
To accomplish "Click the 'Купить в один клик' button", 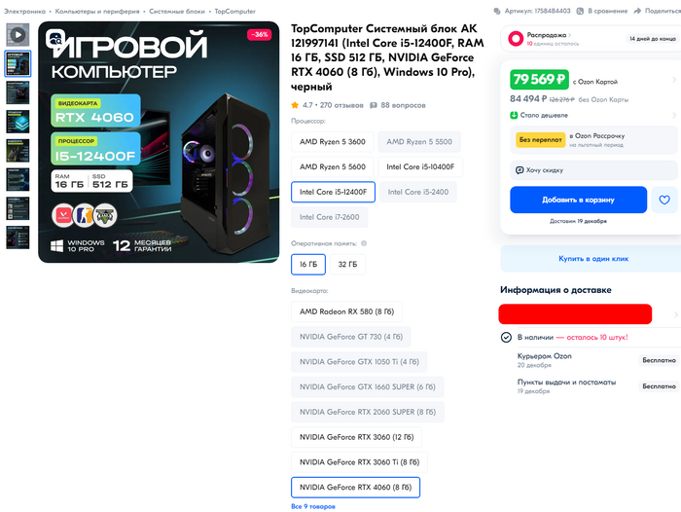I will (592, 259).
